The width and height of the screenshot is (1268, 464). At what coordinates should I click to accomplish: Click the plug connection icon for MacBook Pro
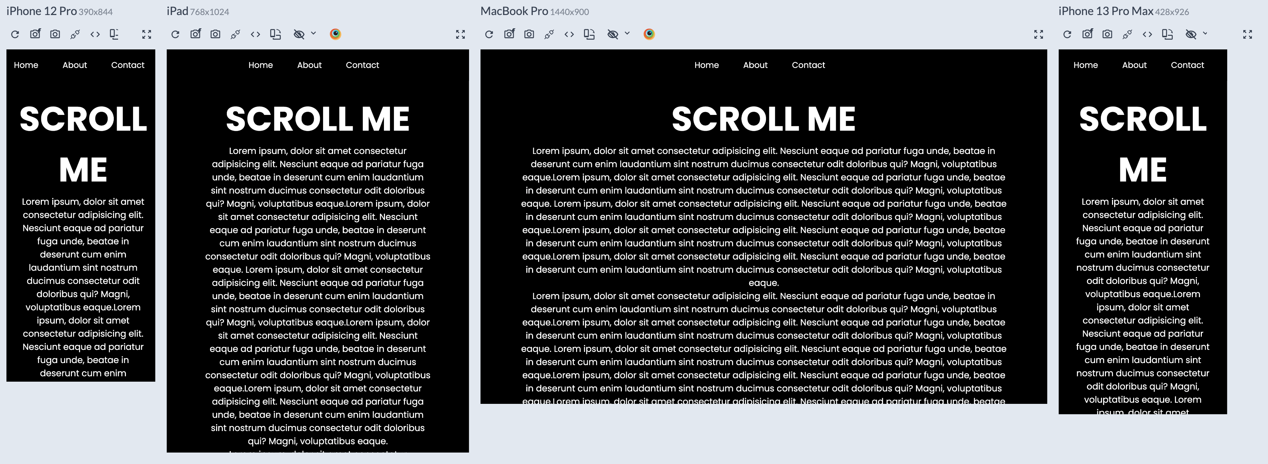pyautogui.click(x=549, y=34)
